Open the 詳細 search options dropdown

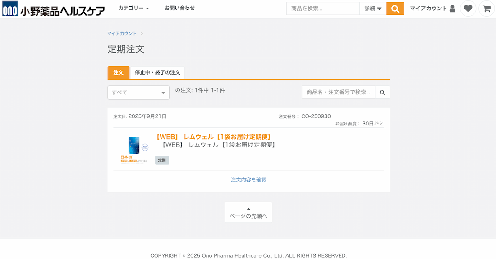click(x=373, y=9)
